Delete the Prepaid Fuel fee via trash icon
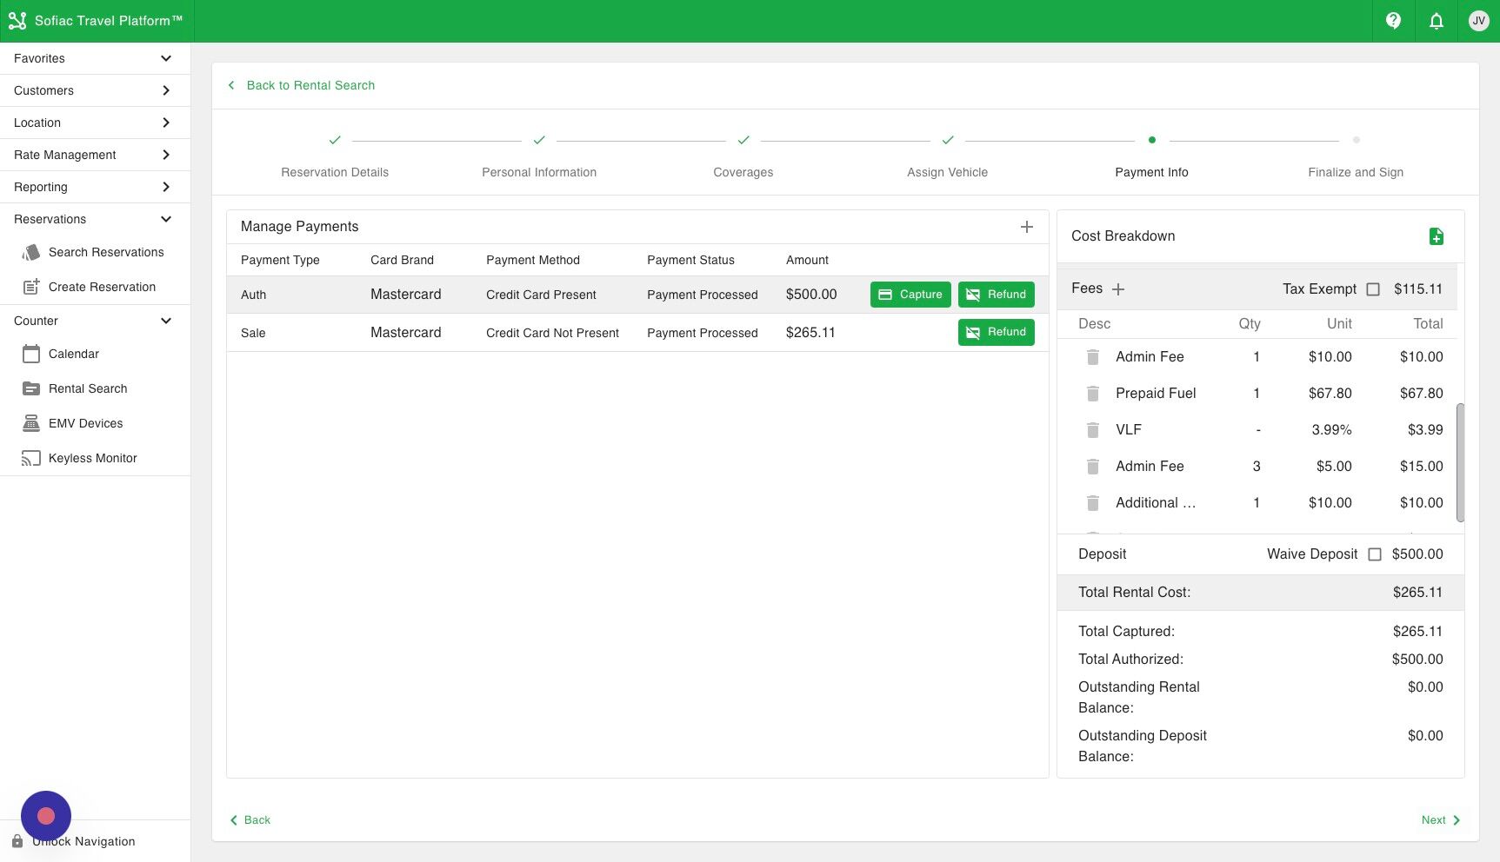This screenshot has height=862, width=1500. [x=1092, y=393]
